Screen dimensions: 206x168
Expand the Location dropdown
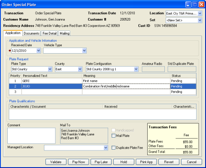[200, 13]
